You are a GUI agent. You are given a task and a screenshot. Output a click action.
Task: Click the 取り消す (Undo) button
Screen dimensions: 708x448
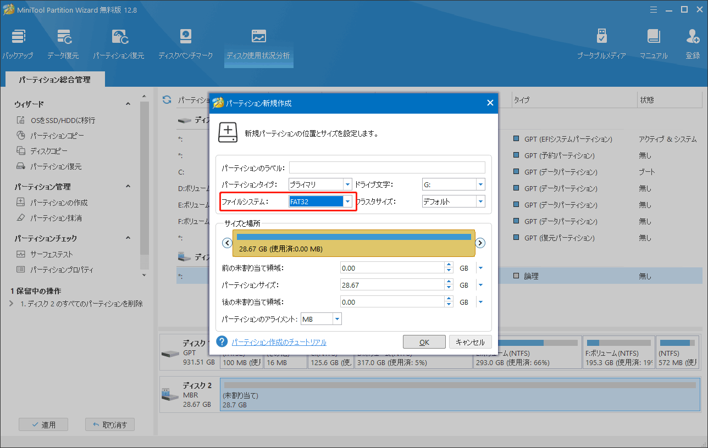click(110, 424)
